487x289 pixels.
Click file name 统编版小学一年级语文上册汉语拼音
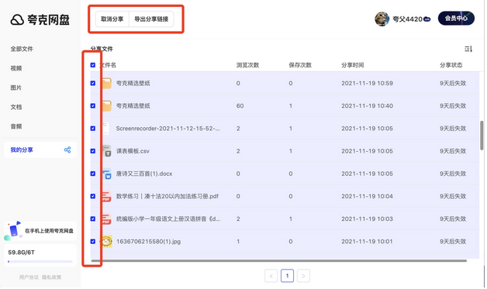tap(169, 219)
